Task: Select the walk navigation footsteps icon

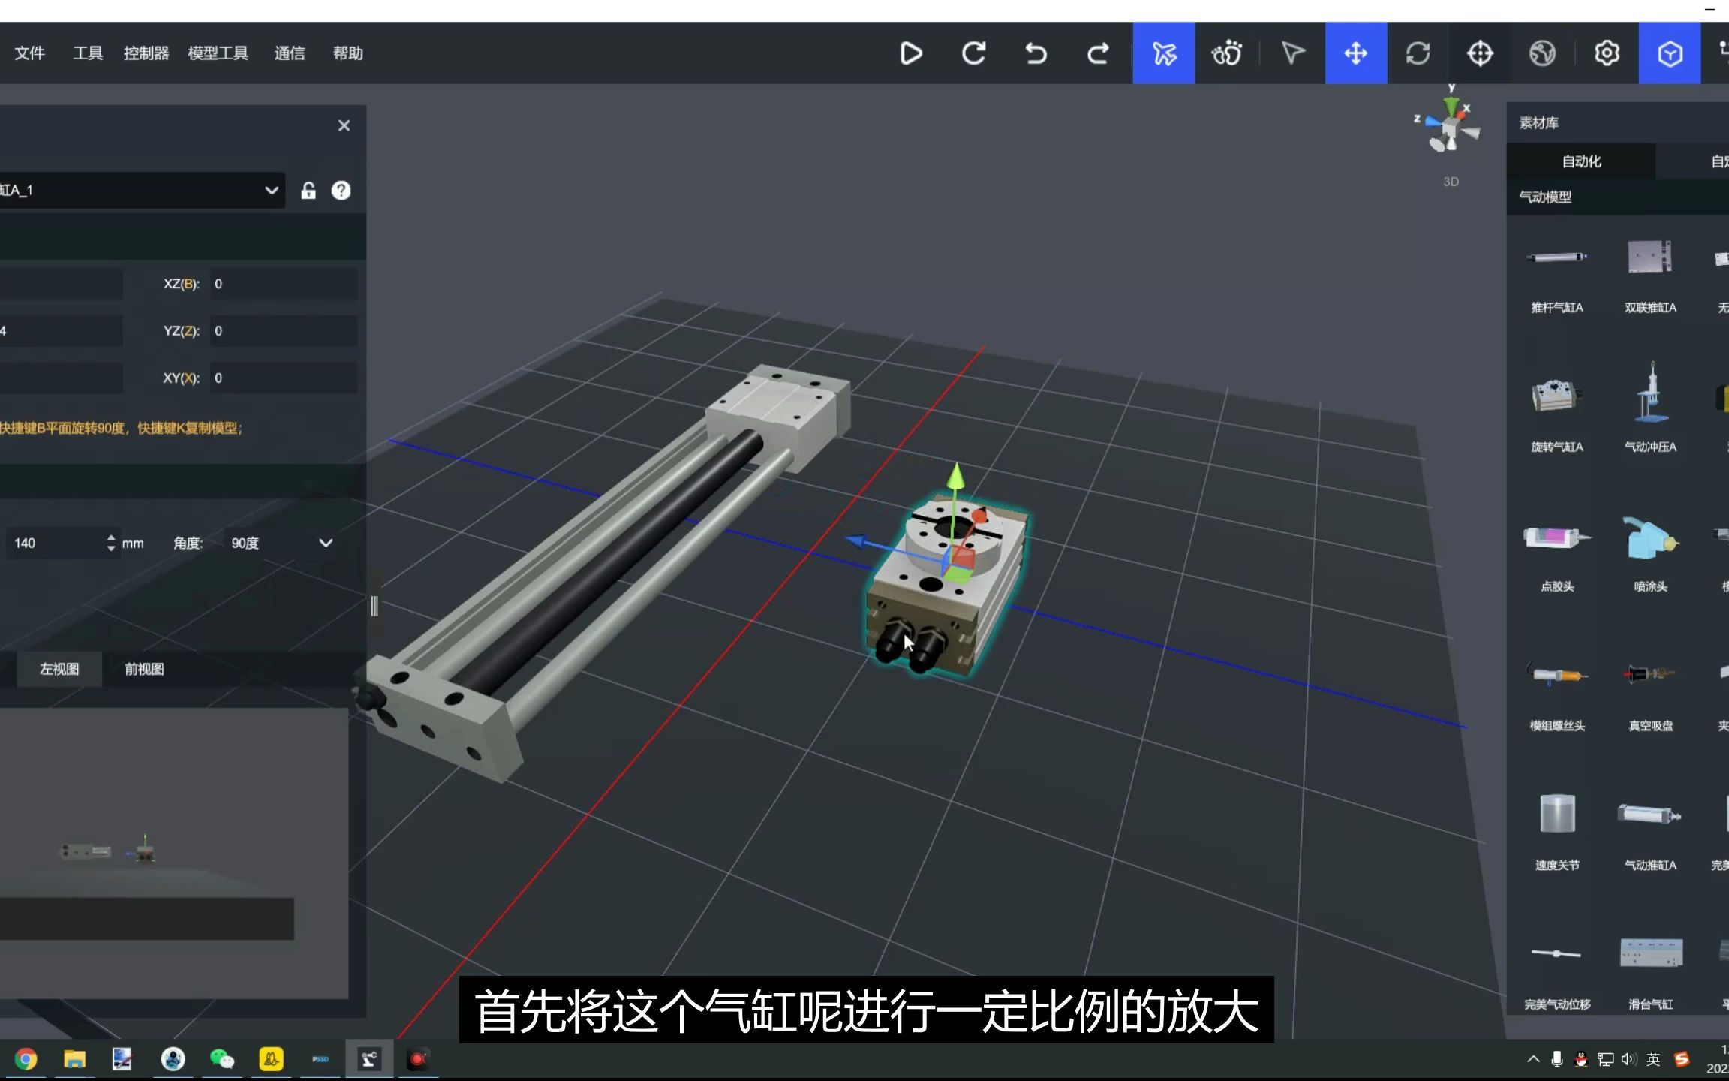Action: (1226, 53)
